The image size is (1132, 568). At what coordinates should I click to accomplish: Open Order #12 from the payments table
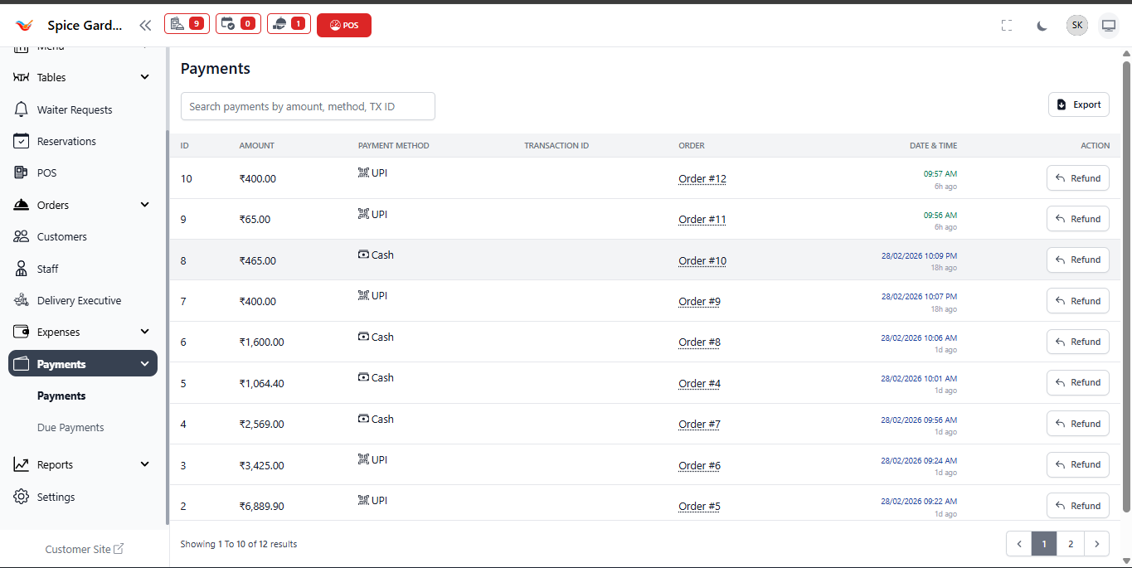(702, 178)
